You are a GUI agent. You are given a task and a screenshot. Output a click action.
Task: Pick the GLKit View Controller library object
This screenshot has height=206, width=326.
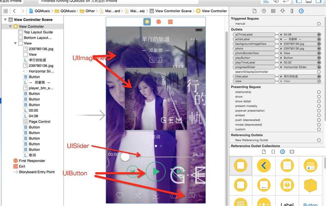287,185
